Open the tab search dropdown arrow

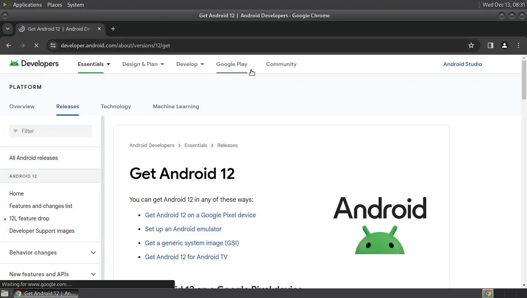click(x=7, y=29)
